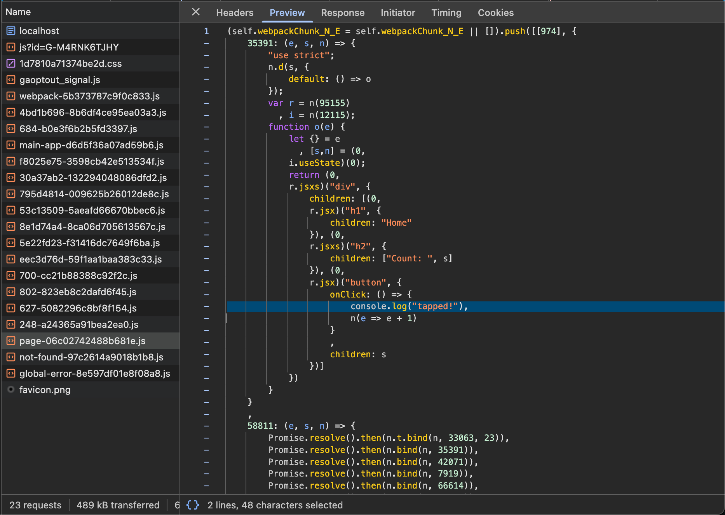Select the Initiator tab
This screenshot has width=725, height=515.
(x=397, y=13)
